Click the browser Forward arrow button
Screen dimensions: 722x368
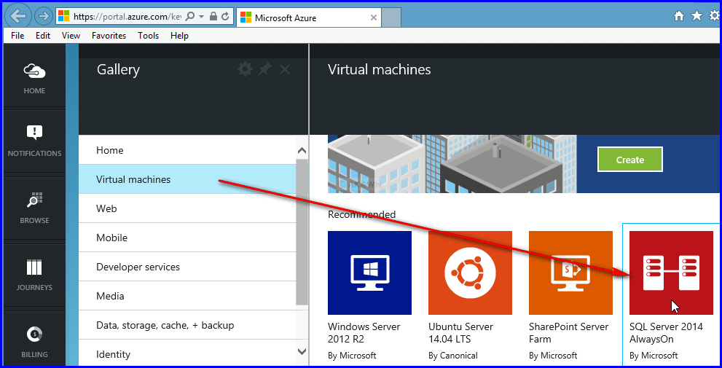(x=44, y=17)
